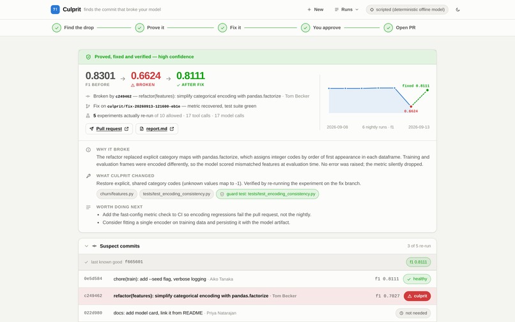Click the external-link icon on Pull request

[x=127, y=129]
